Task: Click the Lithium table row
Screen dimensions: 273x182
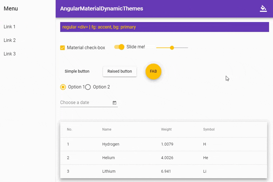Action: click(163, 171)
